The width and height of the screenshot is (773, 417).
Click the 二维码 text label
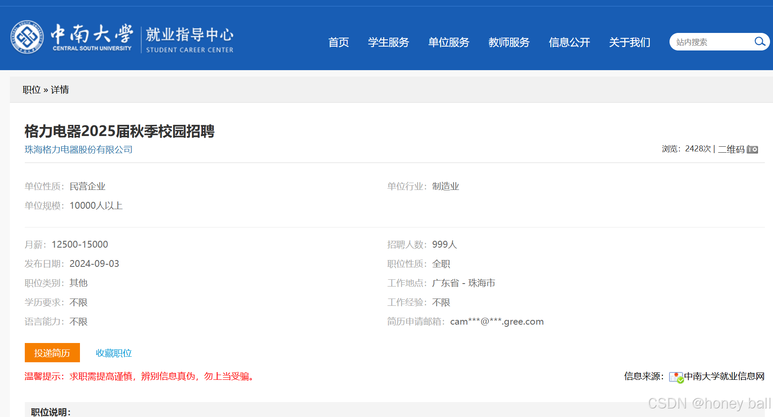[x=731, y=149]
